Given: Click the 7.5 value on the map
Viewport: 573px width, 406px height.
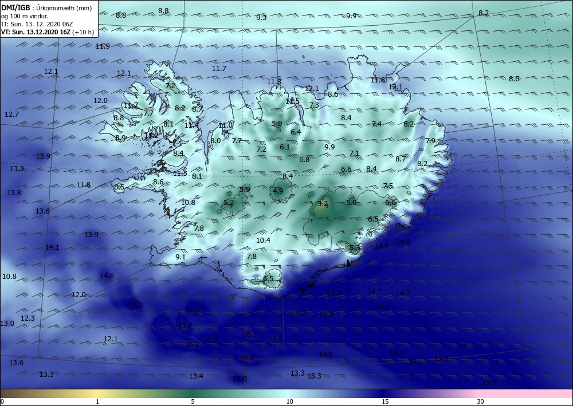Looking at the screenshot, I should 388,186.
